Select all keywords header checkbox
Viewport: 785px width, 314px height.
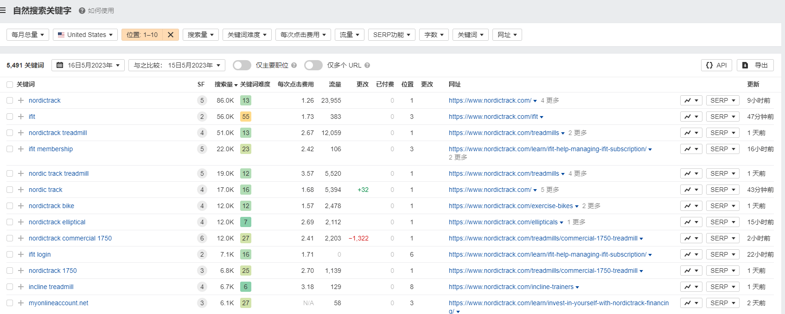[x=10, y=84]
